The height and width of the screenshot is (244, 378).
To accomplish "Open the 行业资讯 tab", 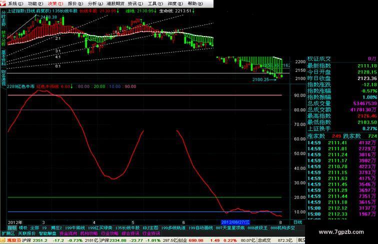I will click(x=151, y=233).
